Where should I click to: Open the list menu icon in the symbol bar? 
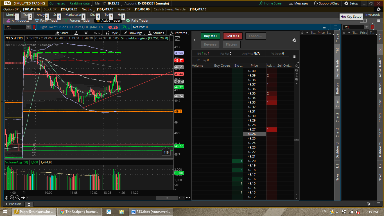[x=336, y=27]
